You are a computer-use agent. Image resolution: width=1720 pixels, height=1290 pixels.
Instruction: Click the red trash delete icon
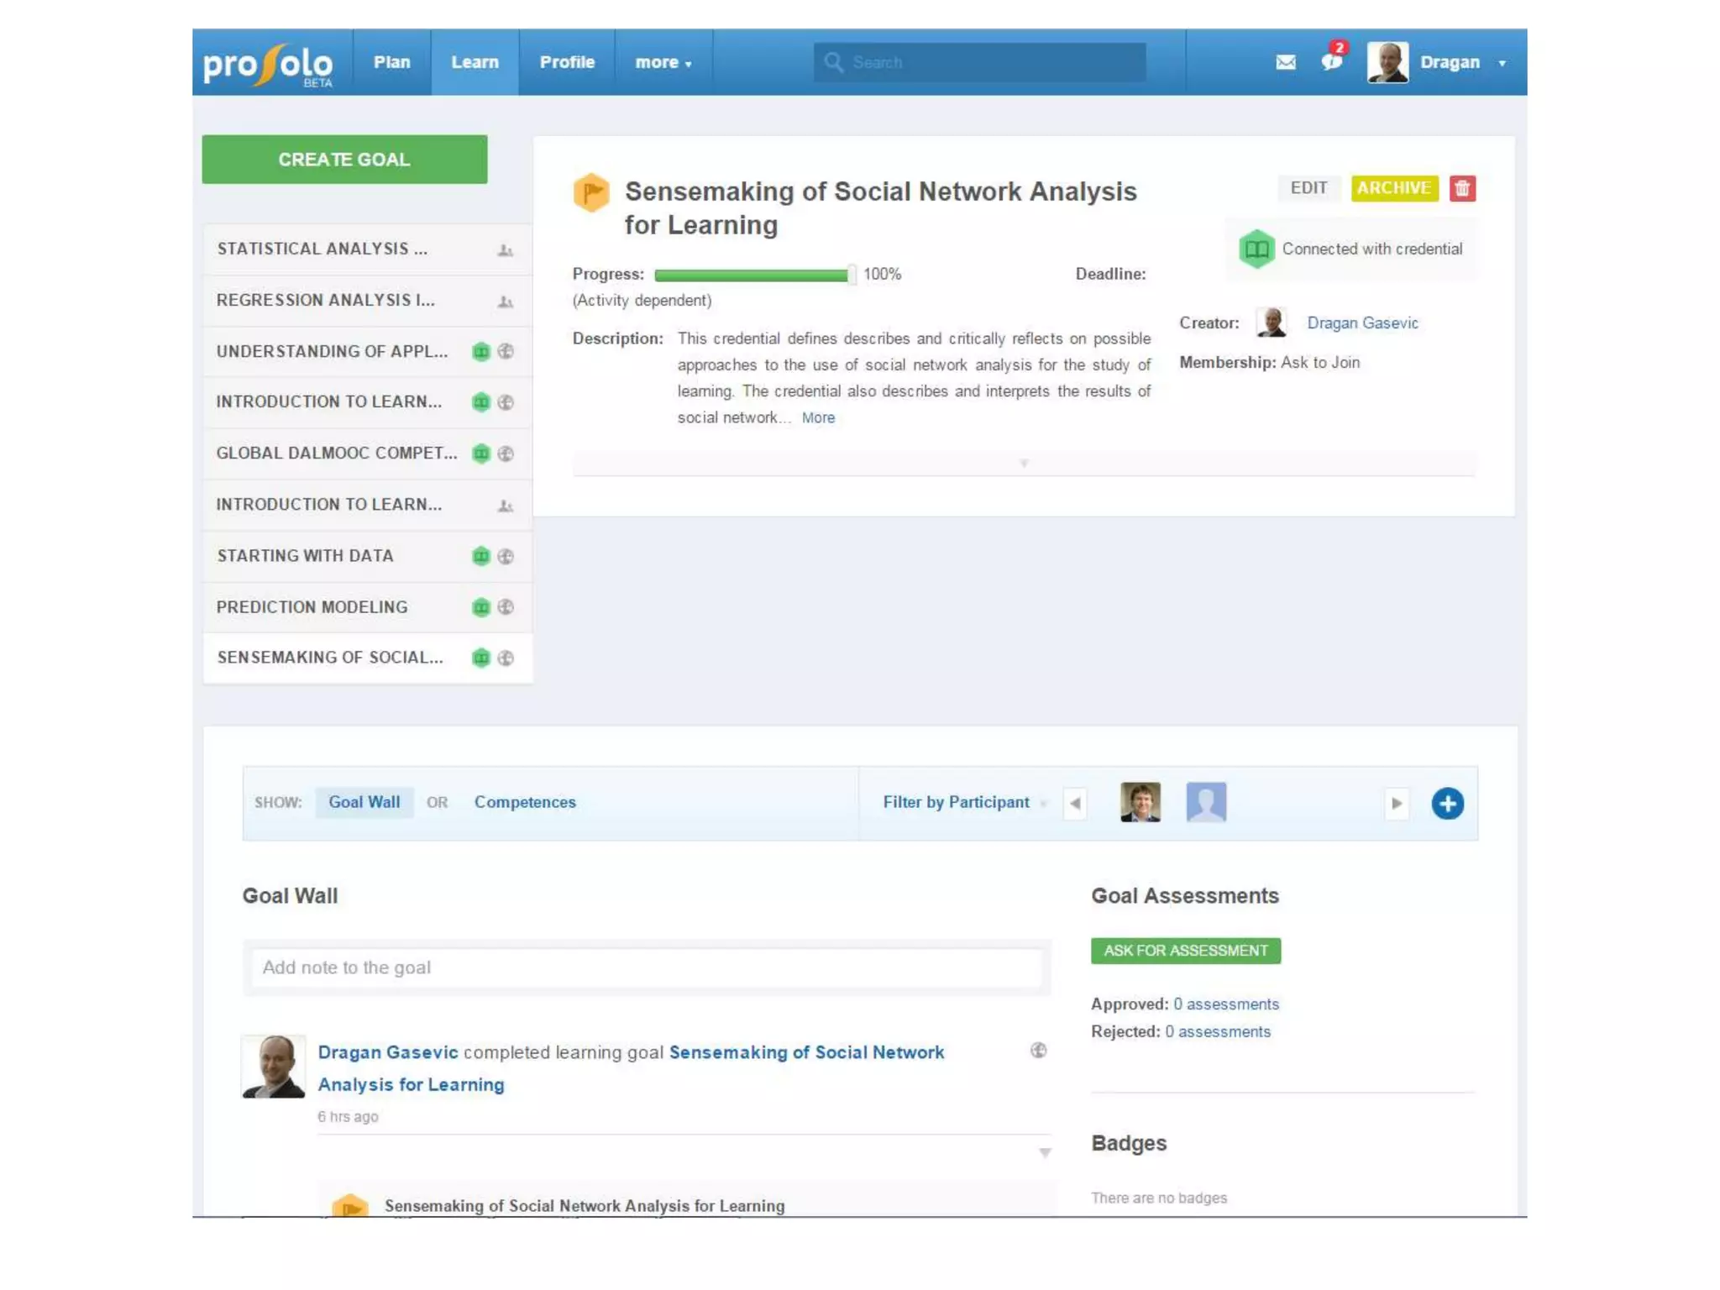(1462, 188)
